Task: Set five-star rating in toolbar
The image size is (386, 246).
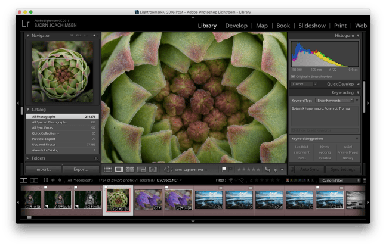Action: pyautogui.click(x=258, y=169)
